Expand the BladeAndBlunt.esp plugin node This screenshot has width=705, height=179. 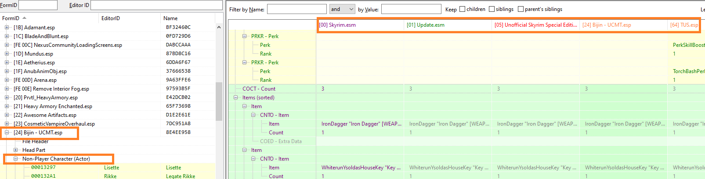pos(7,36)
